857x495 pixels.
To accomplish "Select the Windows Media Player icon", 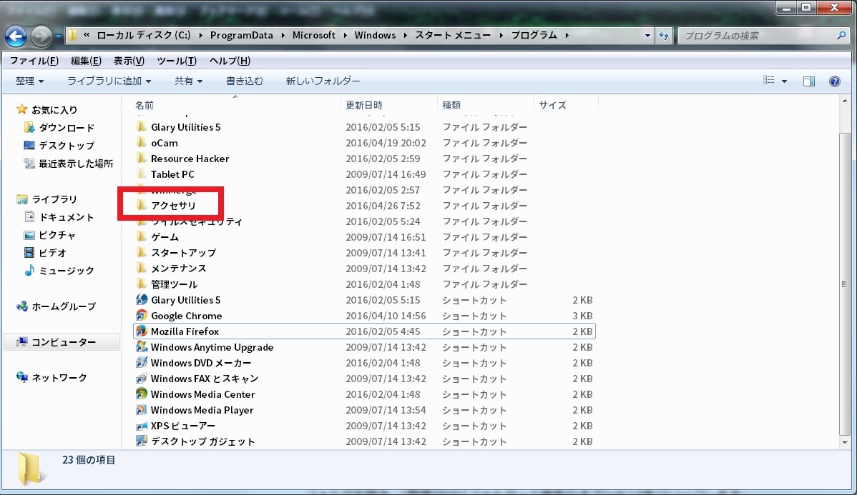I will click(142, 410).
